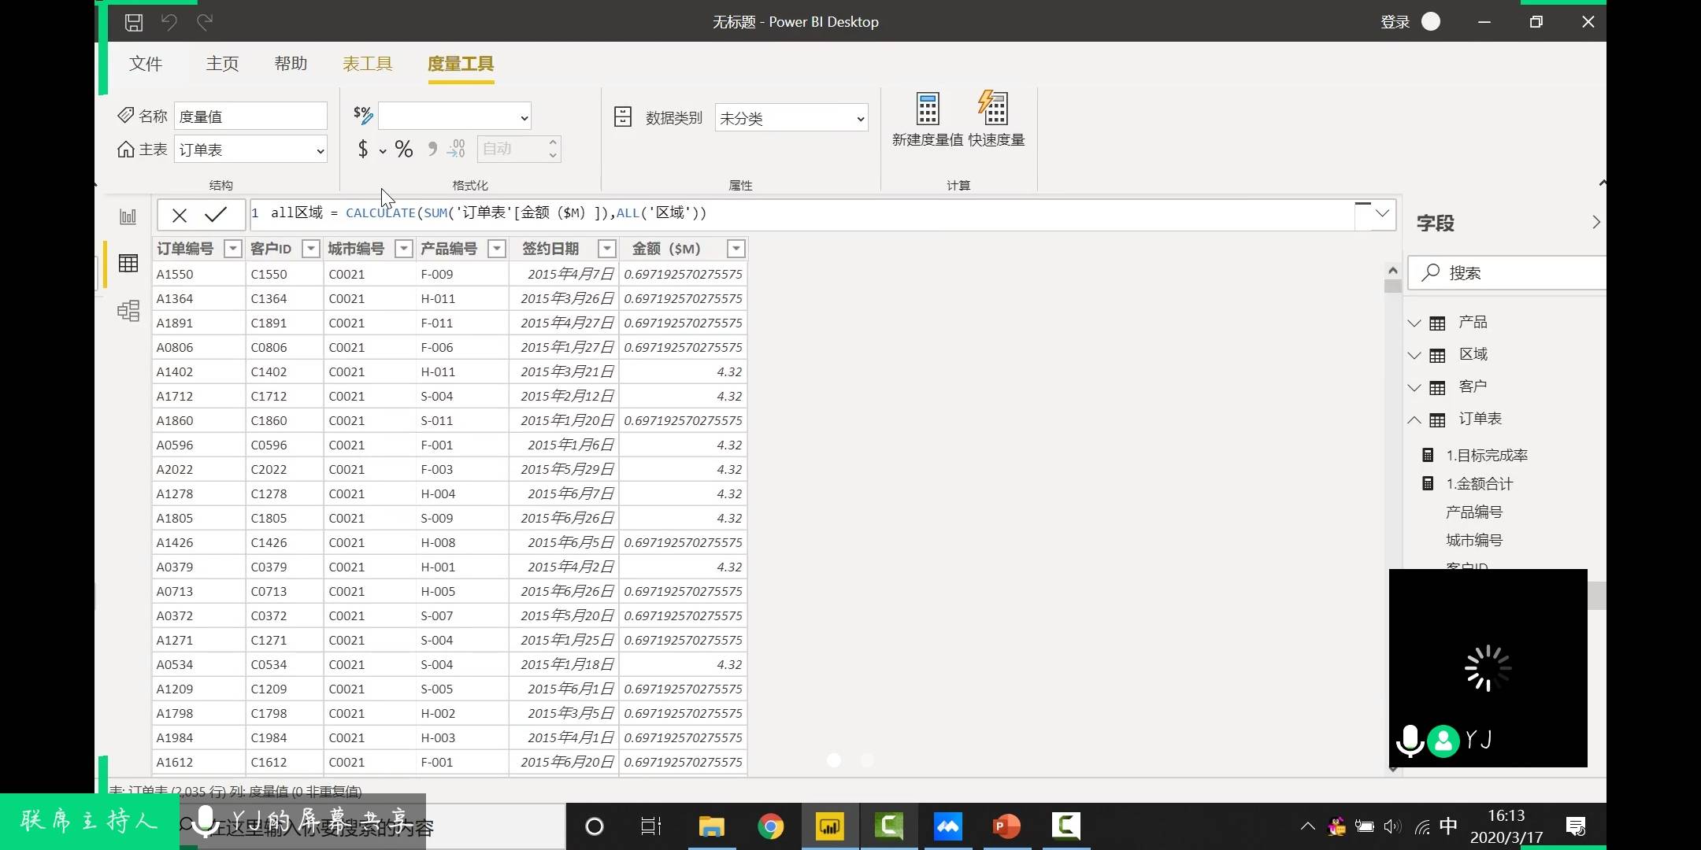Screen dimensions: 1701x850
Task: Click the New Measure calculator icon
Action: click(x=927, y=109)
